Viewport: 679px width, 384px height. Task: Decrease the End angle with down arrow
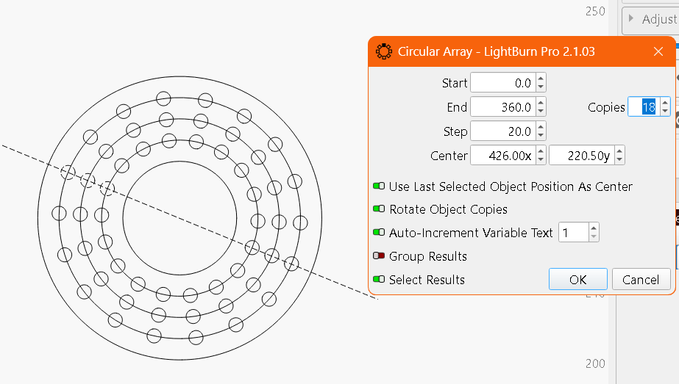[x=541, y=111]
